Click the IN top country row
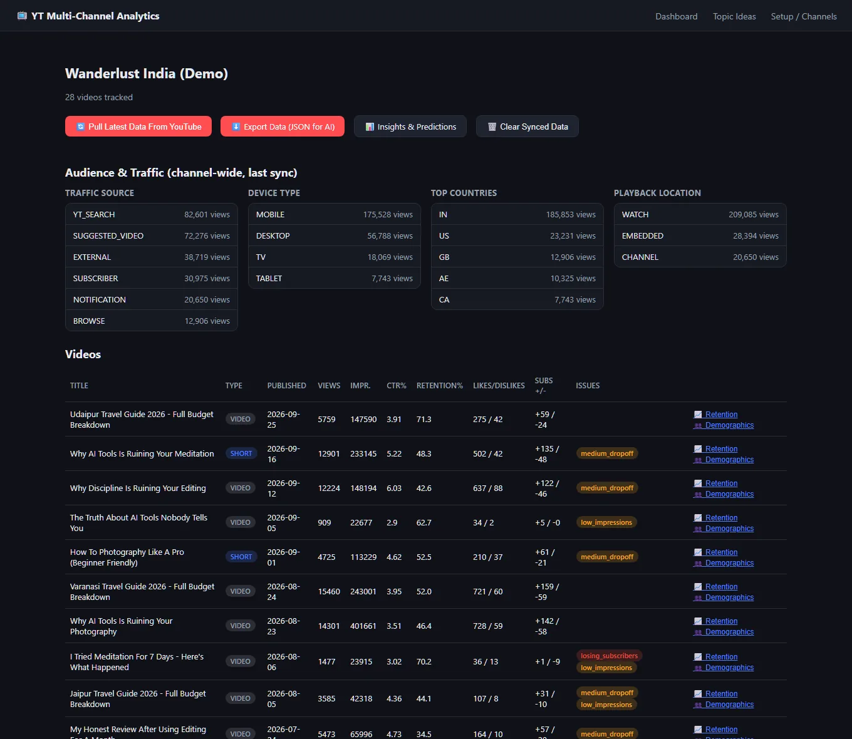The image size is (852, 739). coord(517,214)
